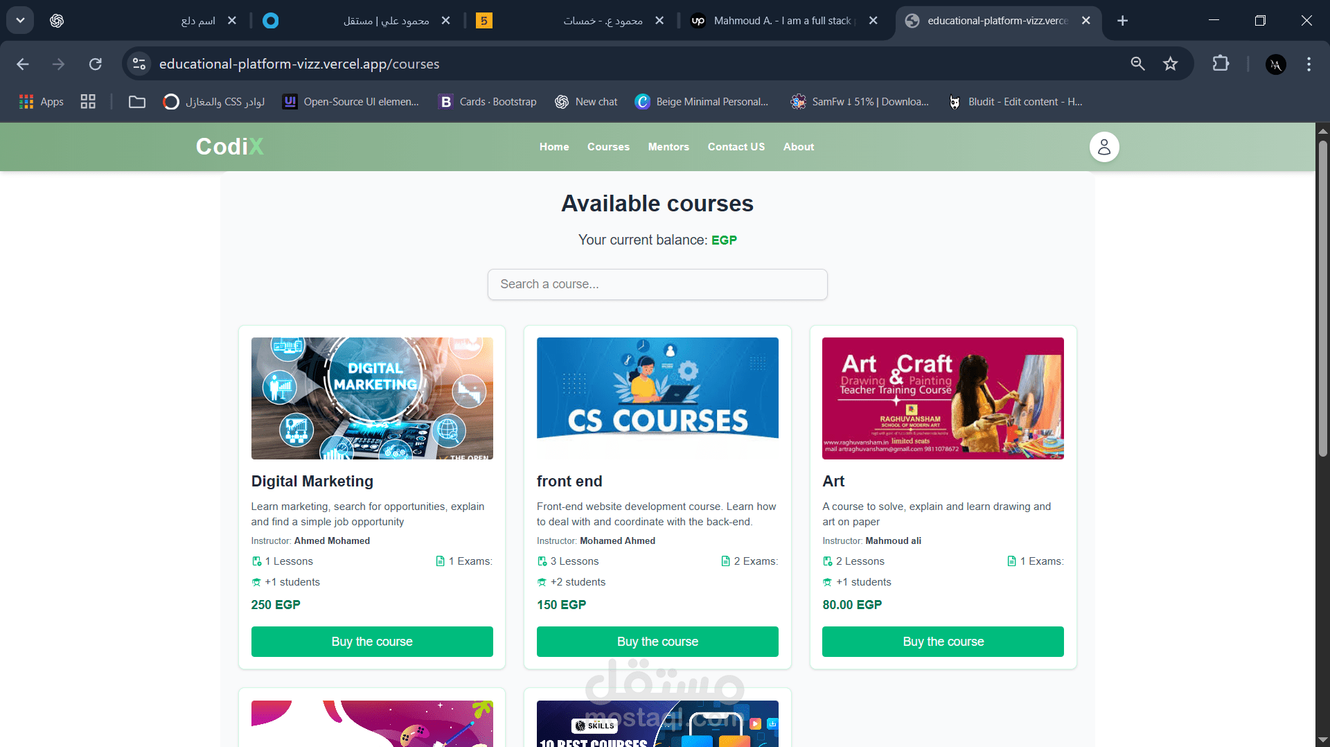Open Open-Source UI elements bookmark

pos(351,102)
